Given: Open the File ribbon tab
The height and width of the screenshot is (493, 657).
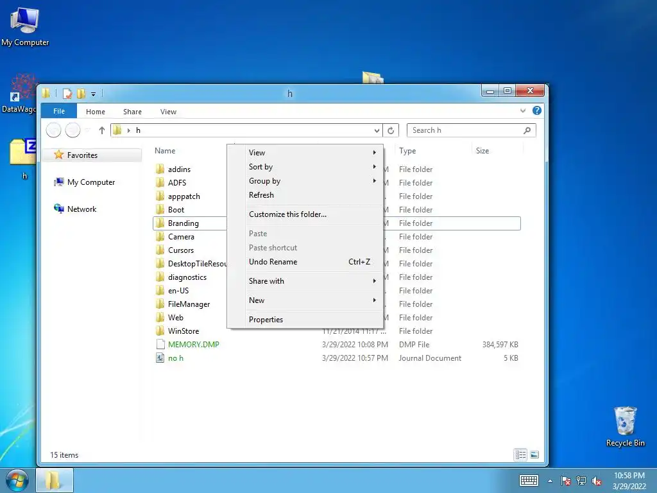Looking at the screenshot, I should (59, 112).
